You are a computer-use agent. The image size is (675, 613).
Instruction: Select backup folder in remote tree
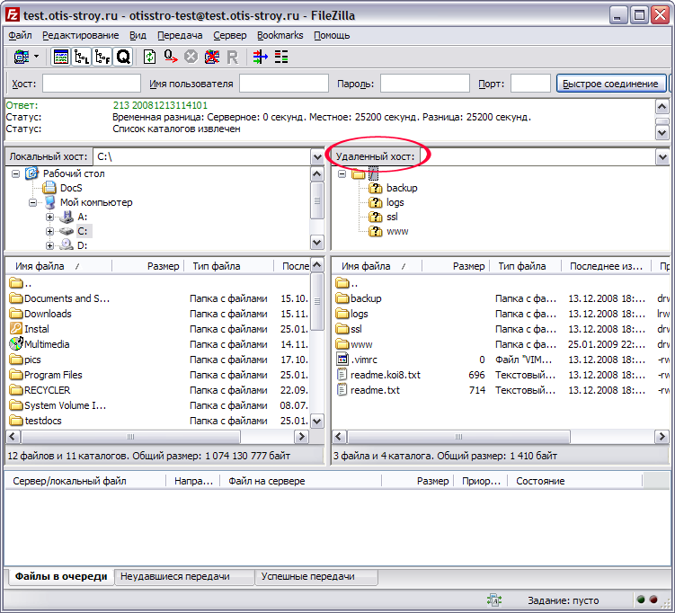point(402,188)
